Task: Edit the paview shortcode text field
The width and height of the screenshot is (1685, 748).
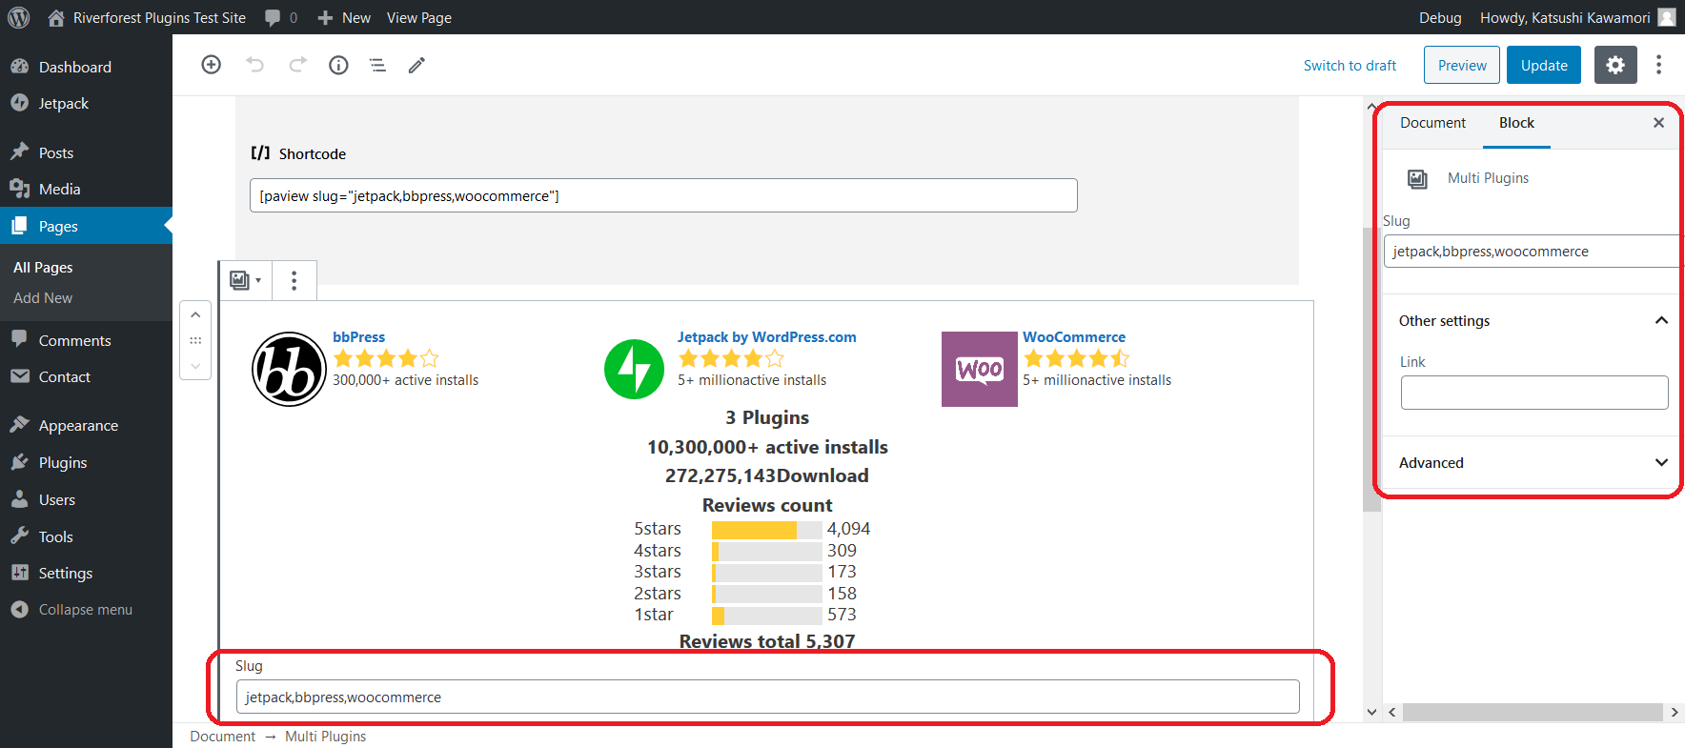Action: pos(663,195)
